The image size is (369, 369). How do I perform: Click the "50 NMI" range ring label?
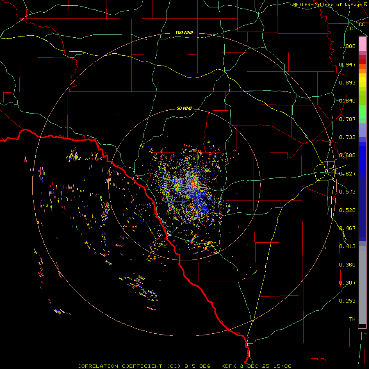[184, 108]
